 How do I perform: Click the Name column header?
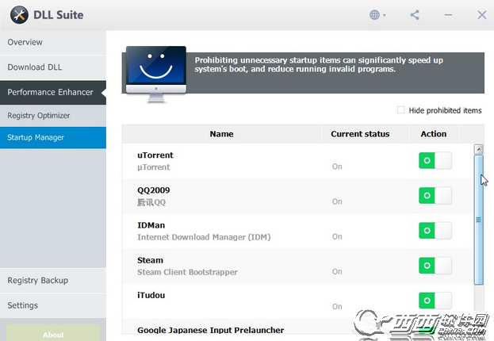click(222, 134)
